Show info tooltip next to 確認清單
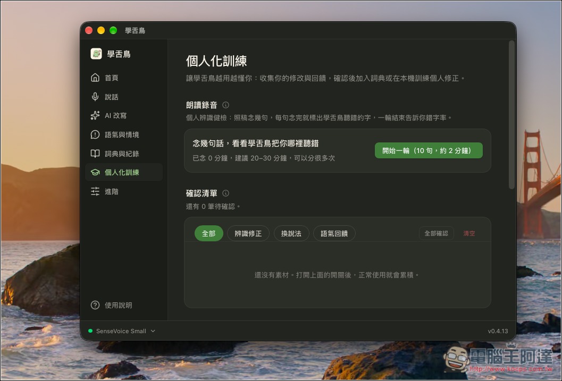The height and width of the screenshot is (381, 562). 225,193
